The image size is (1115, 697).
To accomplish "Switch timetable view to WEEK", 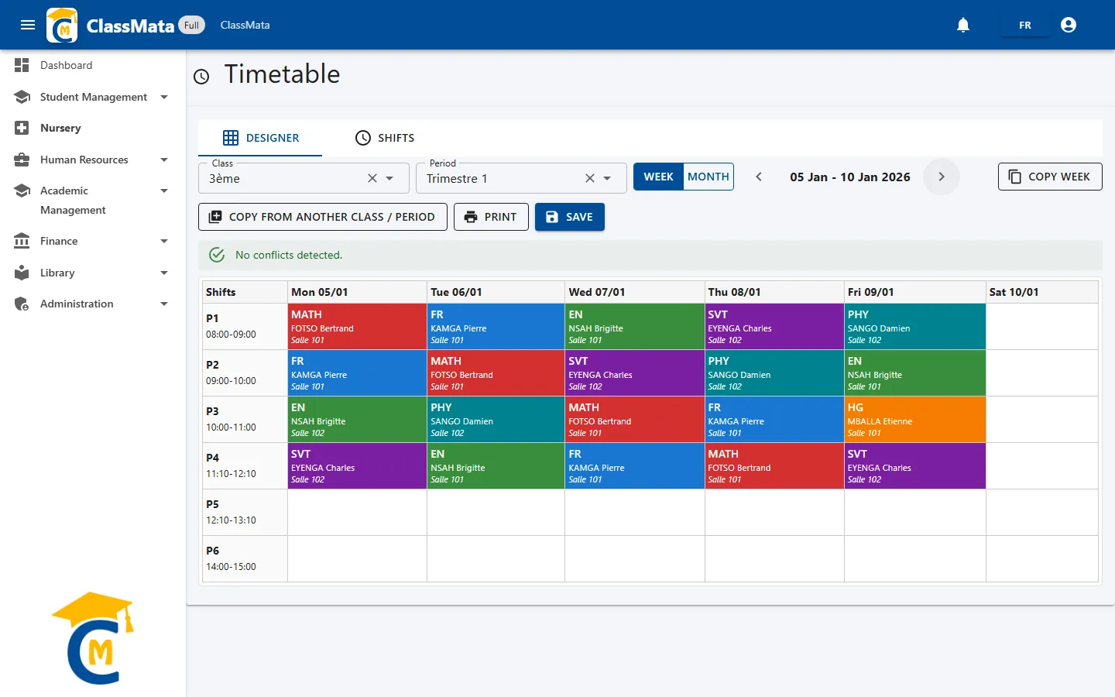I will tap(659, 177).
